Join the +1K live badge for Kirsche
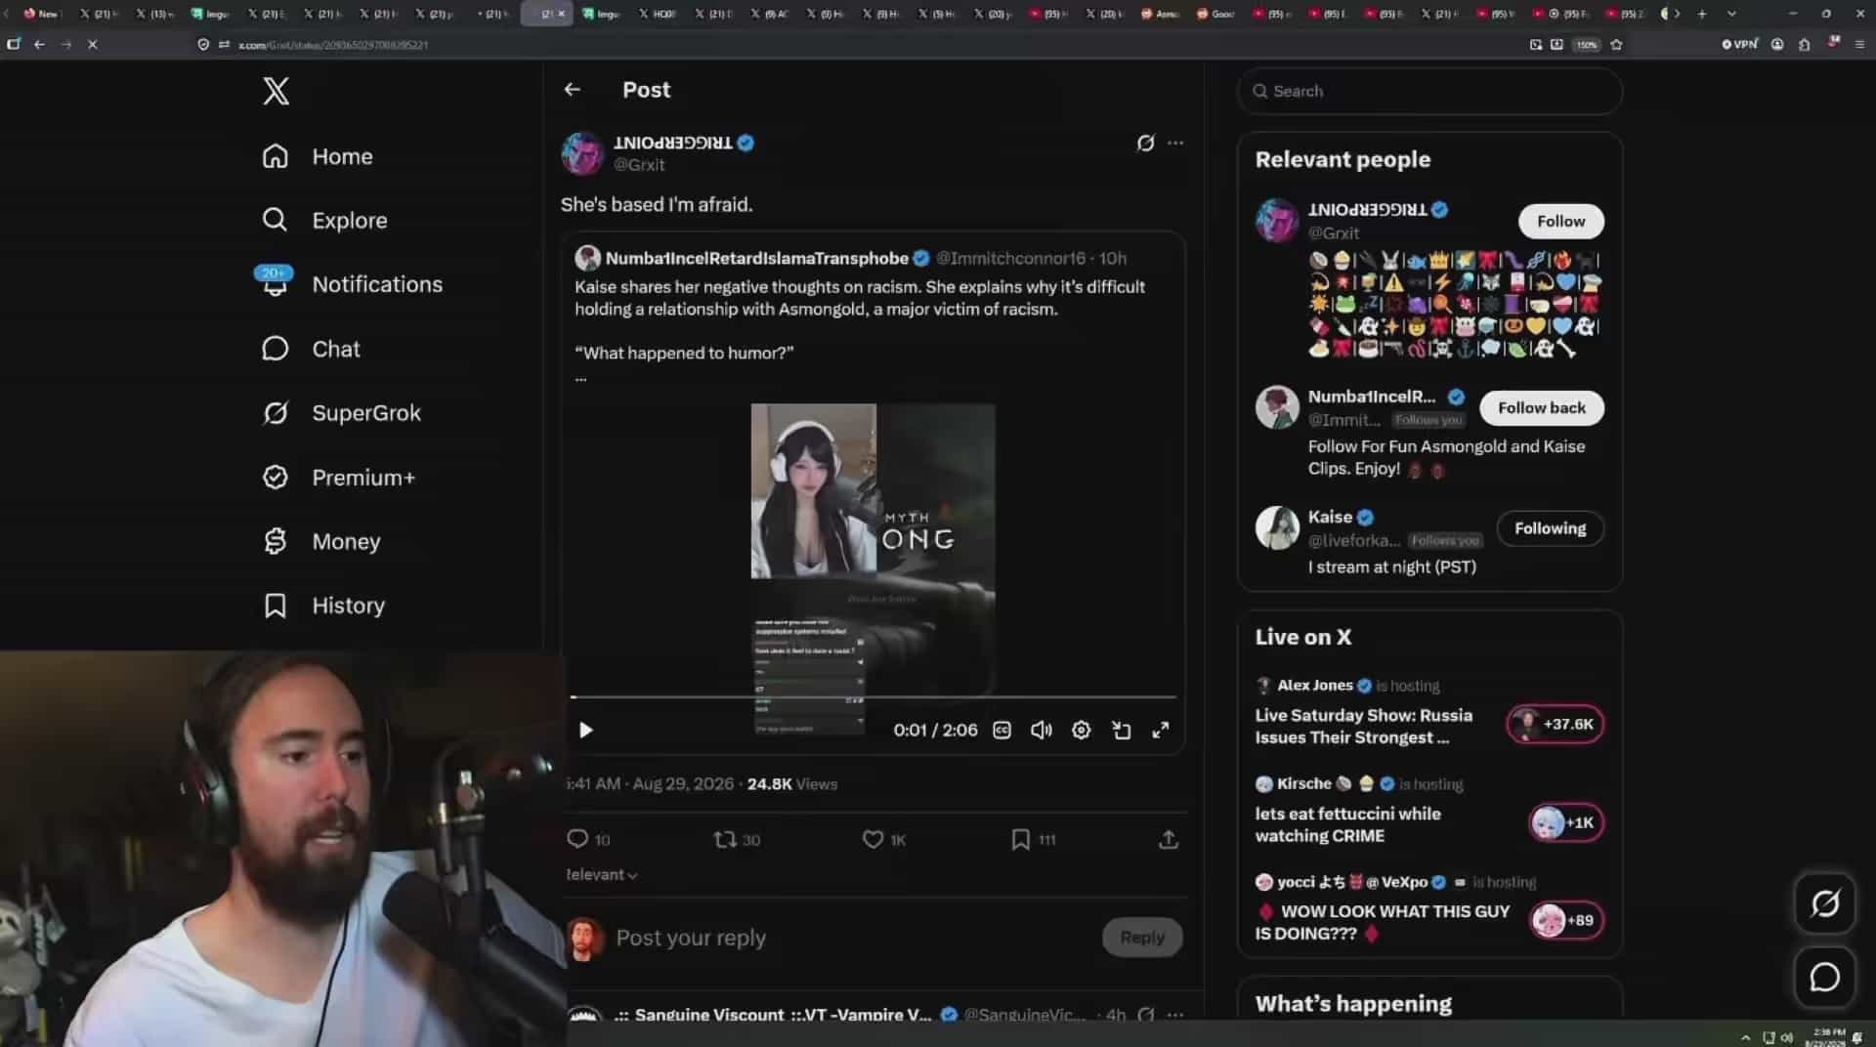Screen dimensions: 1876x1047 point(1565,823)
